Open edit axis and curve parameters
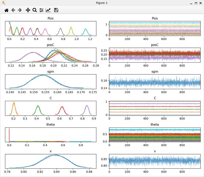The image size is (204, 177). pyautogui.click(x=48, y=10)
